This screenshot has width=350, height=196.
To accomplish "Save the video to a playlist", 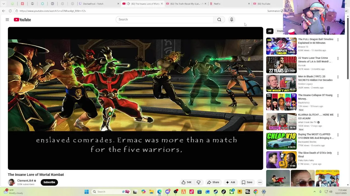I will (x=247, y=182).
